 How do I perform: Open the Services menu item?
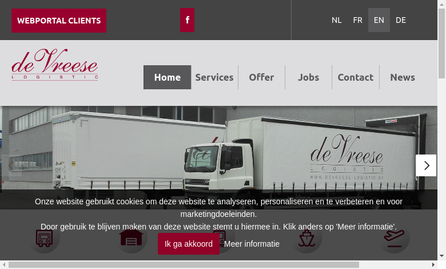tap(214, 77)
